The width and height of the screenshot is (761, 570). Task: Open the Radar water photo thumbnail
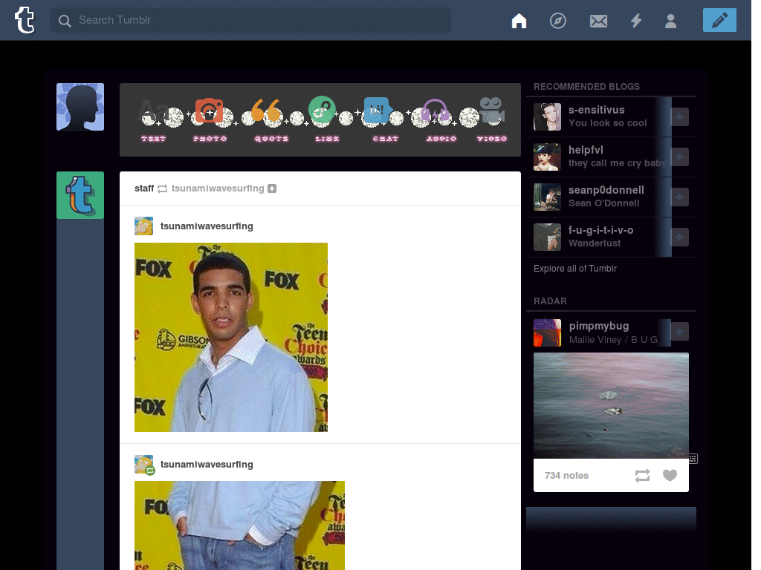pos(611,405)
